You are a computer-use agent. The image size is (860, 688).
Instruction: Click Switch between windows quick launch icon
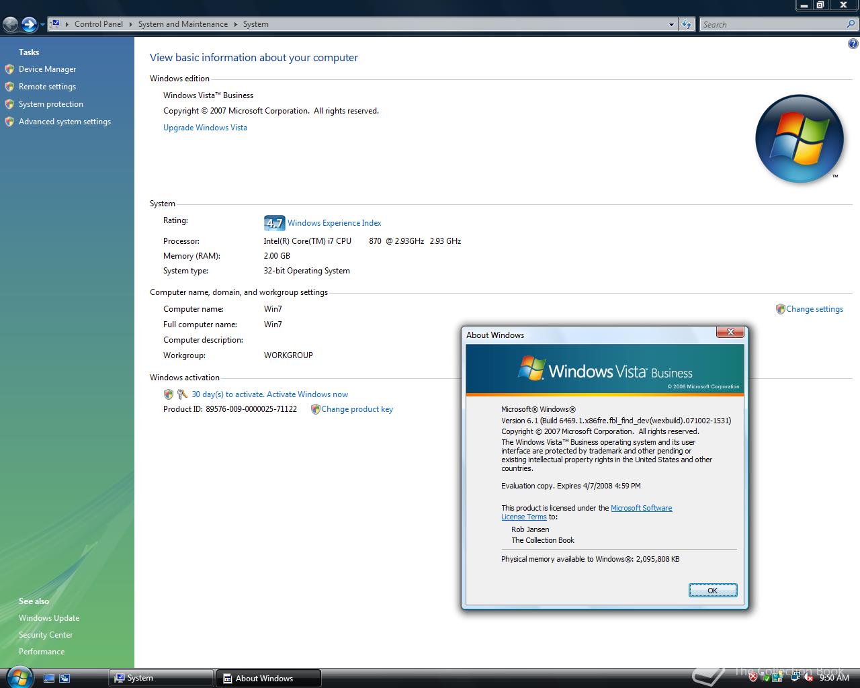64,679
